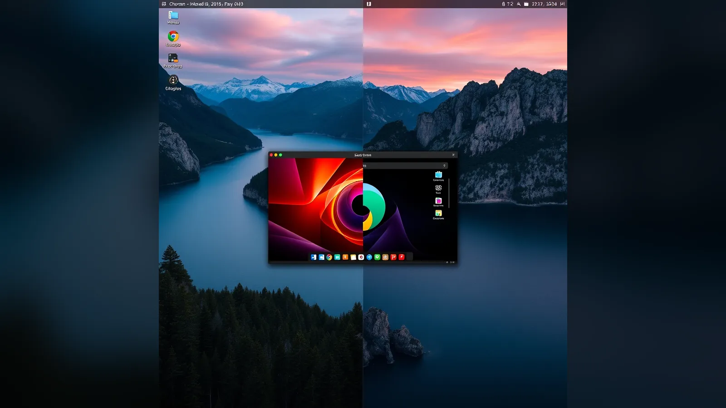This screenshot has width=726, height=408.
Task: Click the search field in the inner window
Action: click(405, 165)
